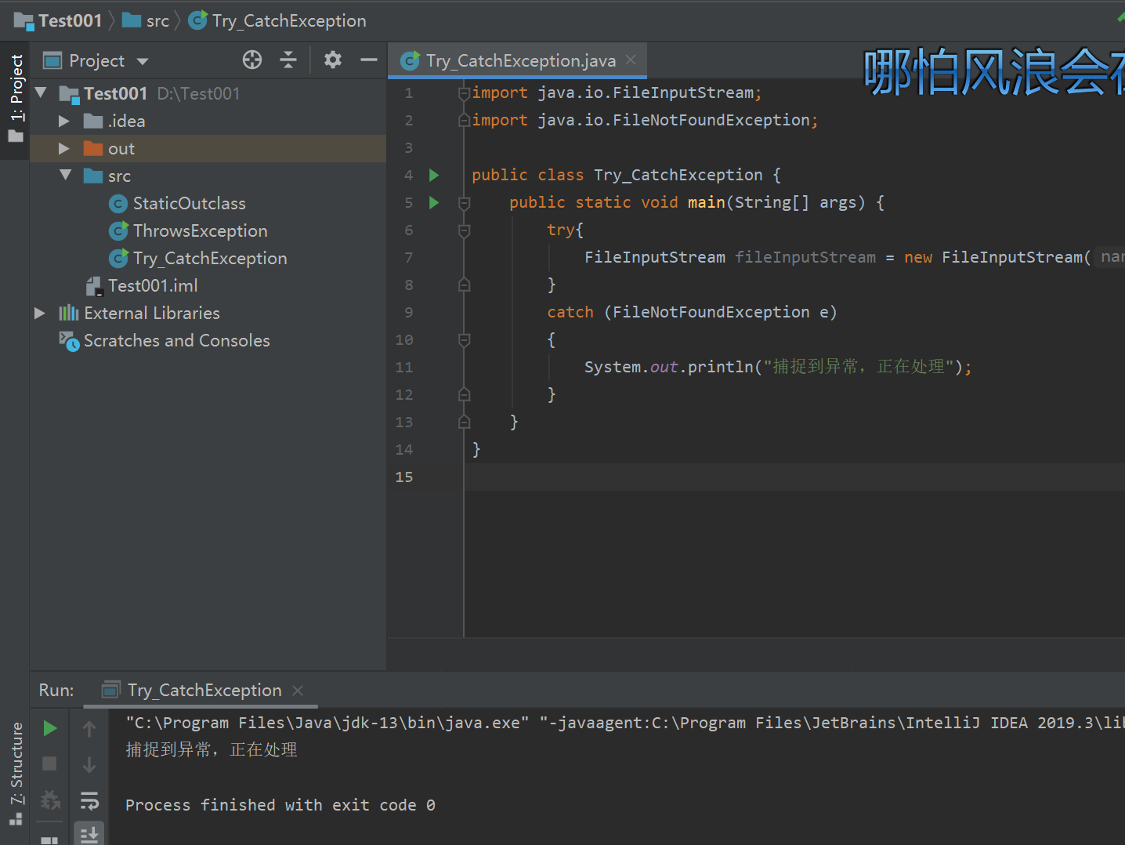Click the System.out.println statement on line 11
Screen dimensions: 1125x845
tap(778, 368)
